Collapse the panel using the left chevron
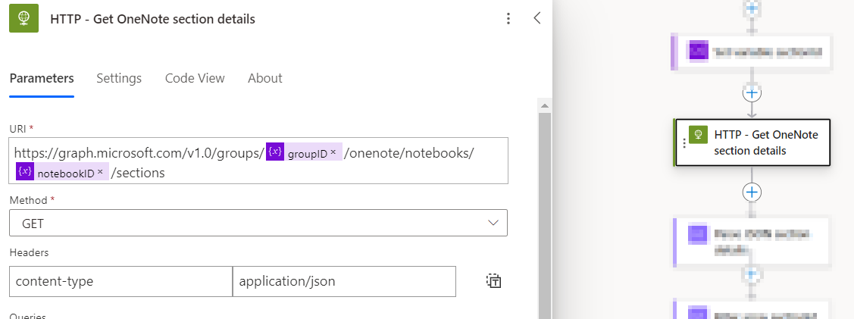 click(x=537, y=18)
